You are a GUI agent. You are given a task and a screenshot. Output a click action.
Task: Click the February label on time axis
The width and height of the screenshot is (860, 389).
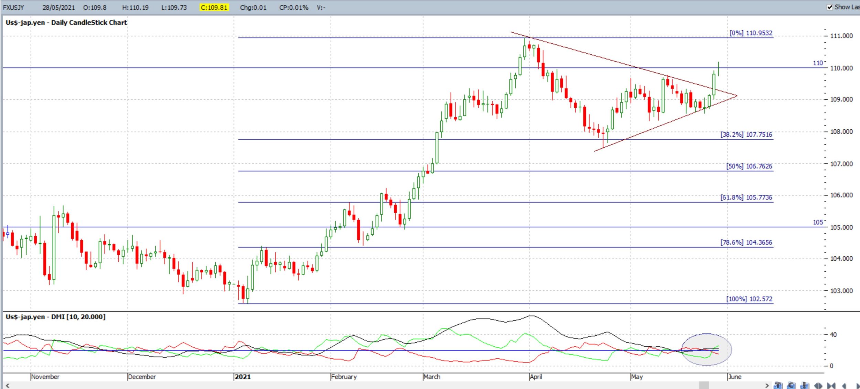tap(344, 377)
